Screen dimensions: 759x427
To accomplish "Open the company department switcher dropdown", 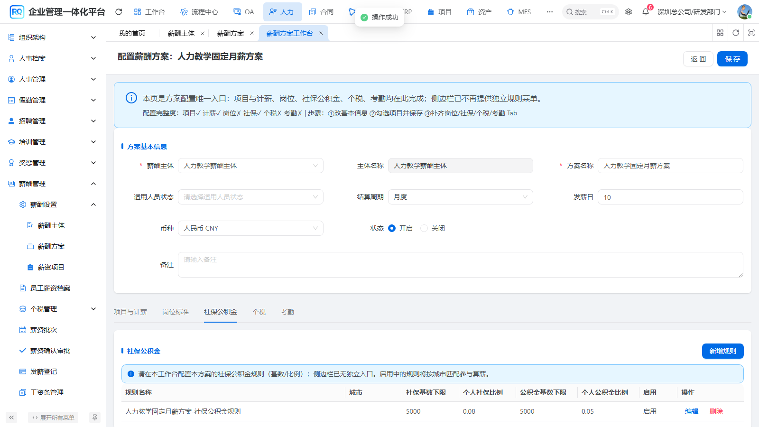I will (x=692, y=12).
